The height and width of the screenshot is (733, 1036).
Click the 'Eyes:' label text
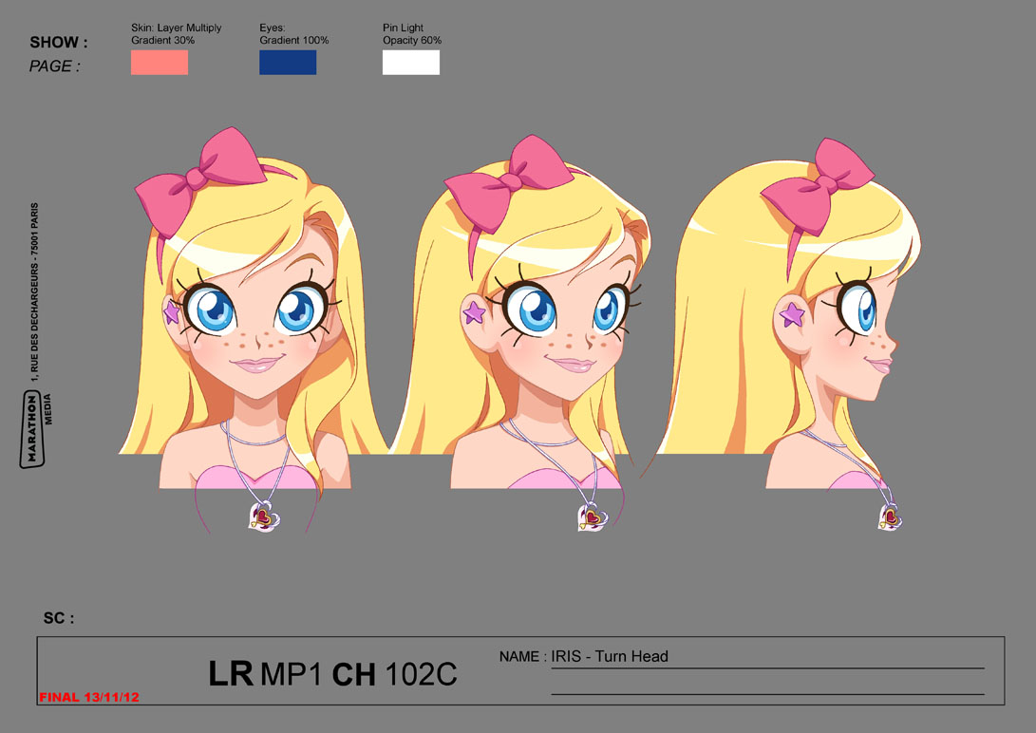pyautogui.click(x=273, y=28)
